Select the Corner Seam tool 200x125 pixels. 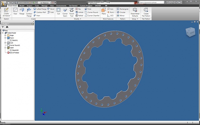coord(65,12)
